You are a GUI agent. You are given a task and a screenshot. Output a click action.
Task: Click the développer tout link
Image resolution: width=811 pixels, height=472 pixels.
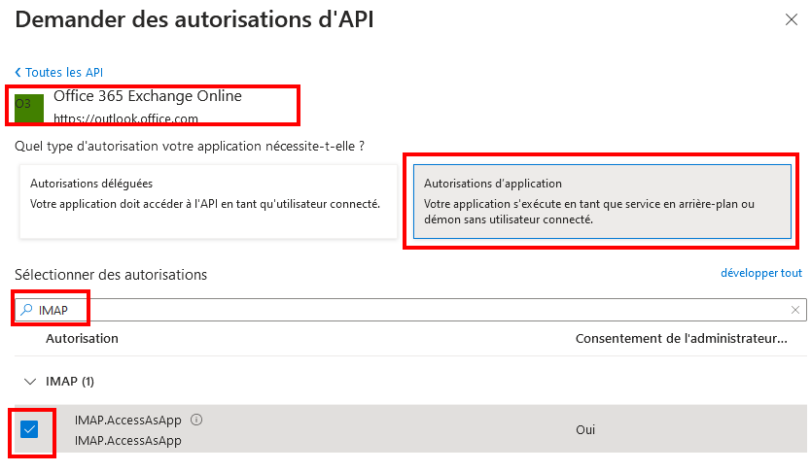(x=760, y=273)
